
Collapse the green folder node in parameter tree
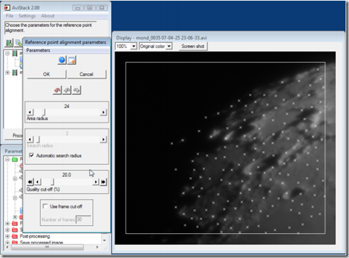(x=7, y=159)
